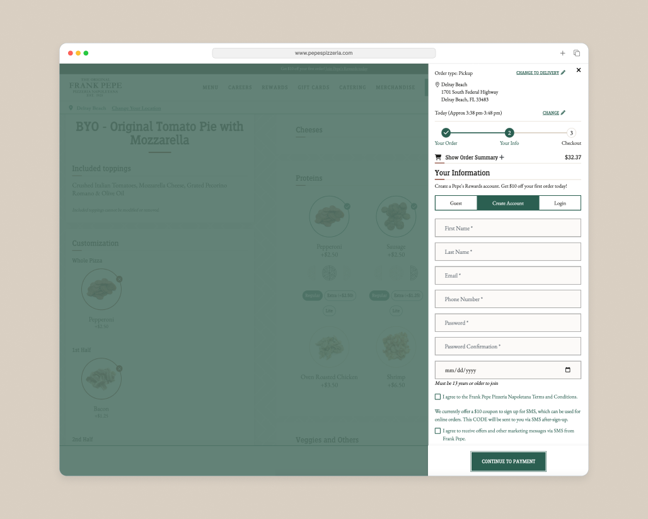This screenshot has height=519, width=648.
Task: Switch to the Guest tab
Action: 455,203
